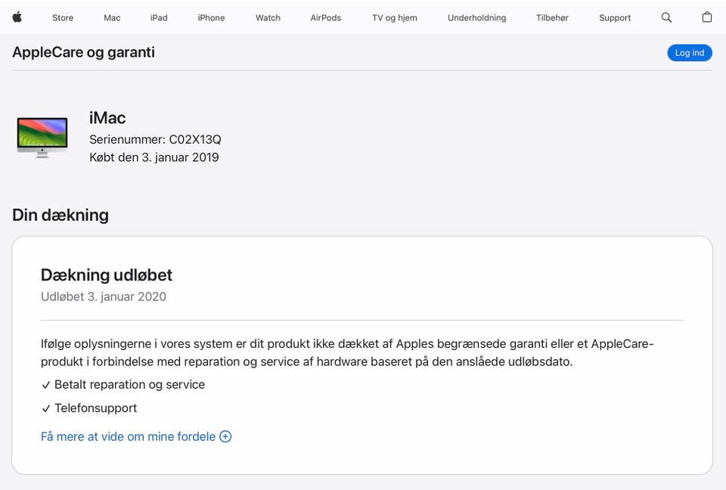Click the Apple logo icon
726x490 pixels.
pyautogui.click(x=17, y=17)
